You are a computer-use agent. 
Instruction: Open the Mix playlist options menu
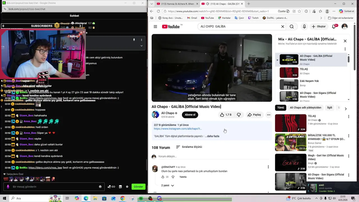345,49
